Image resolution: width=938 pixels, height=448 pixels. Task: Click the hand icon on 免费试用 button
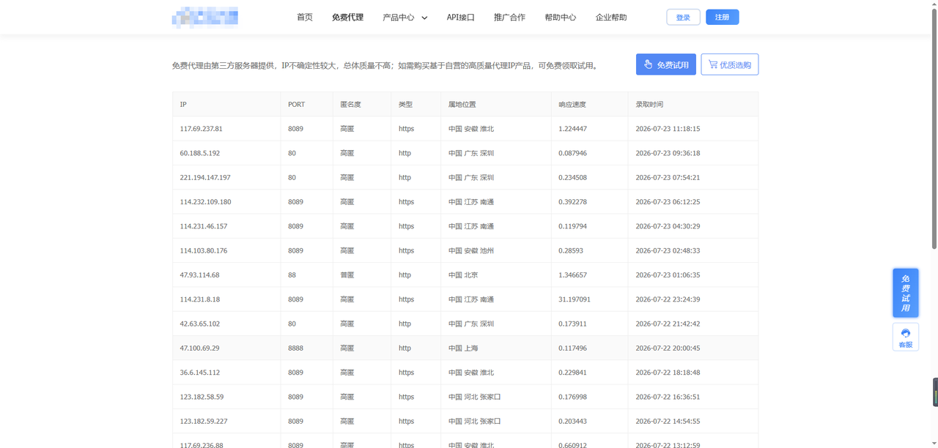coord(648,64)
